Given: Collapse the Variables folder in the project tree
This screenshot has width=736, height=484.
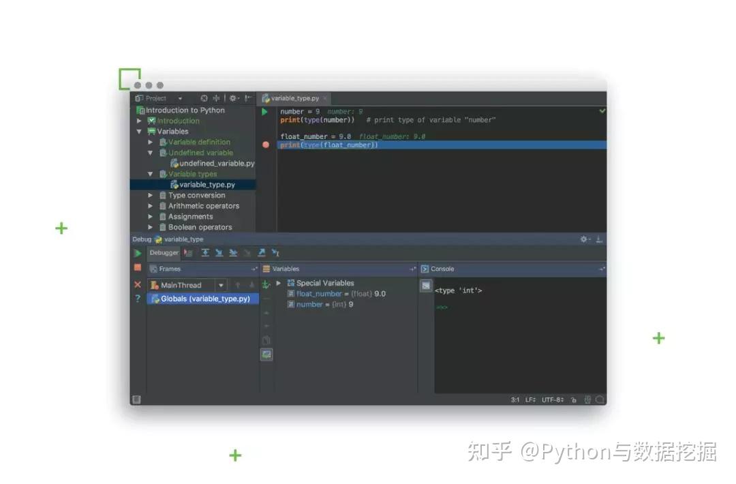Looking at the screenshot, I should click(140, 131).
